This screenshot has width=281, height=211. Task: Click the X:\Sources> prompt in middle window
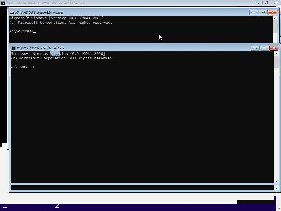(x=21, y=31)
